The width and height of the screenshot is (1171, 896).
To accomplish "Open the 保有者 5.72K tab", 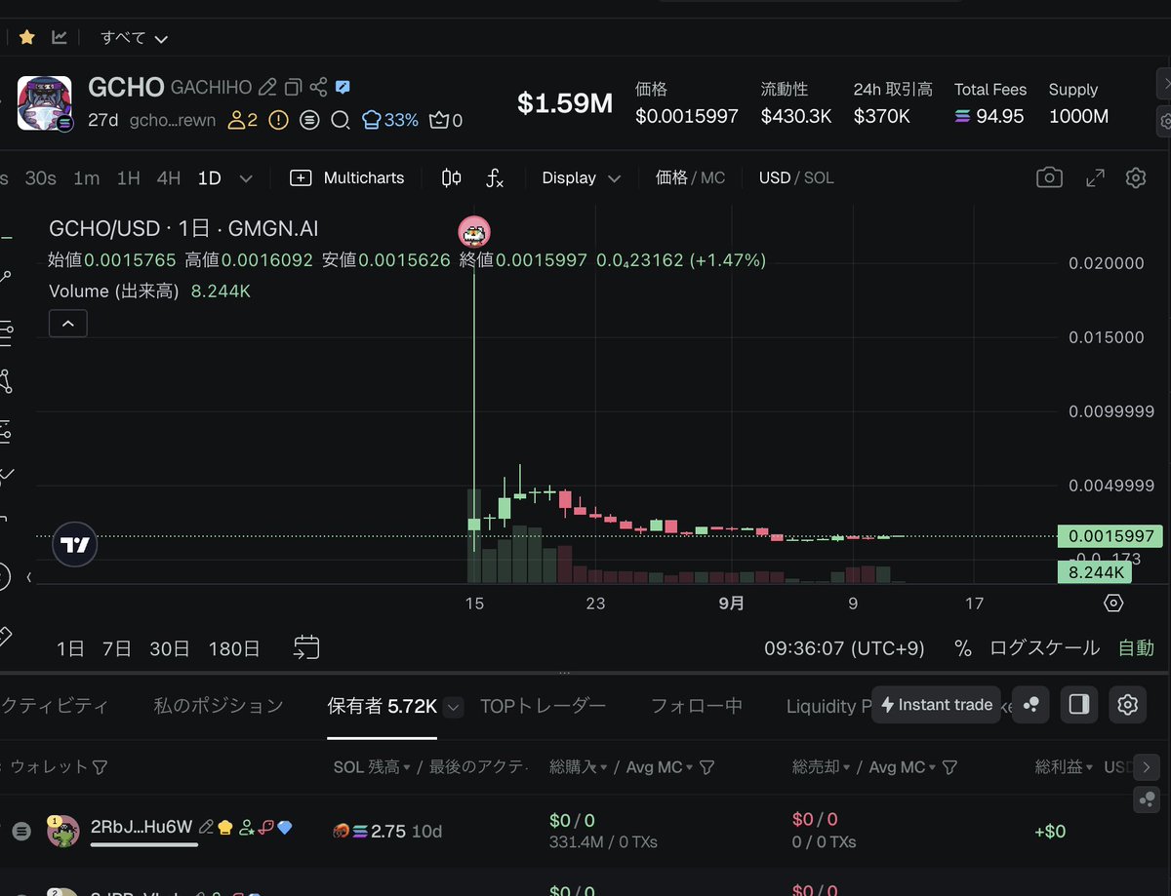I will coord(382,706).
